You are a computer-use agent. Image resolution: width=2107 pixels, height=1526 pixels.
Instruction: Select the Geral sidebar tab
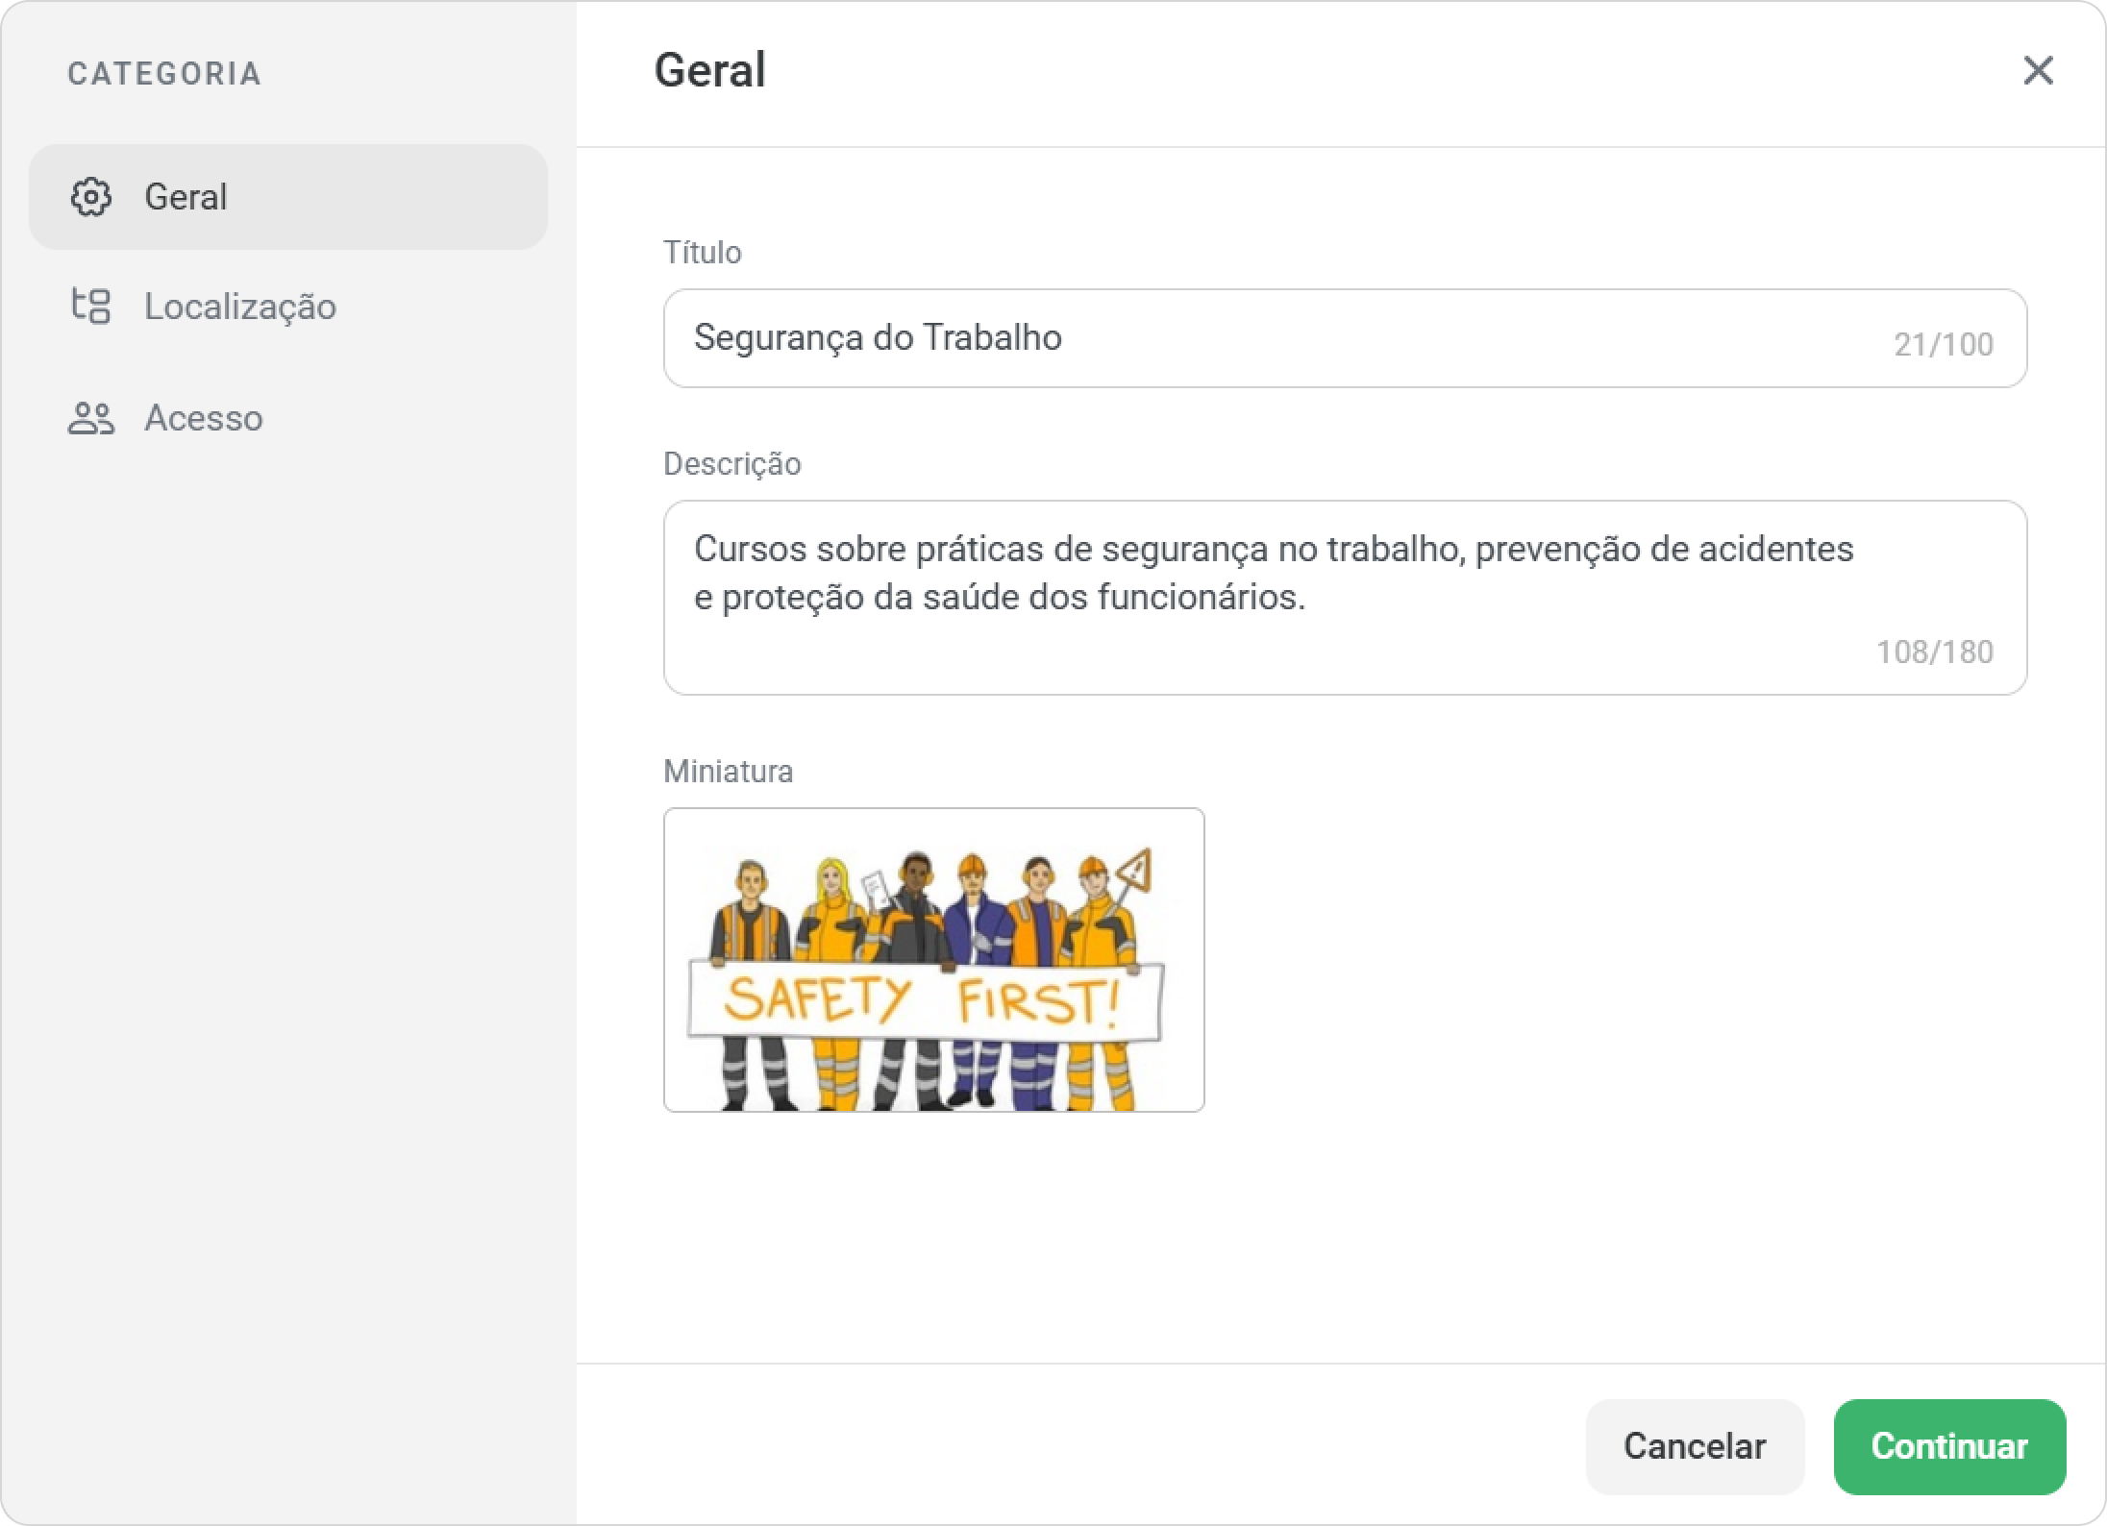(288, 197)
